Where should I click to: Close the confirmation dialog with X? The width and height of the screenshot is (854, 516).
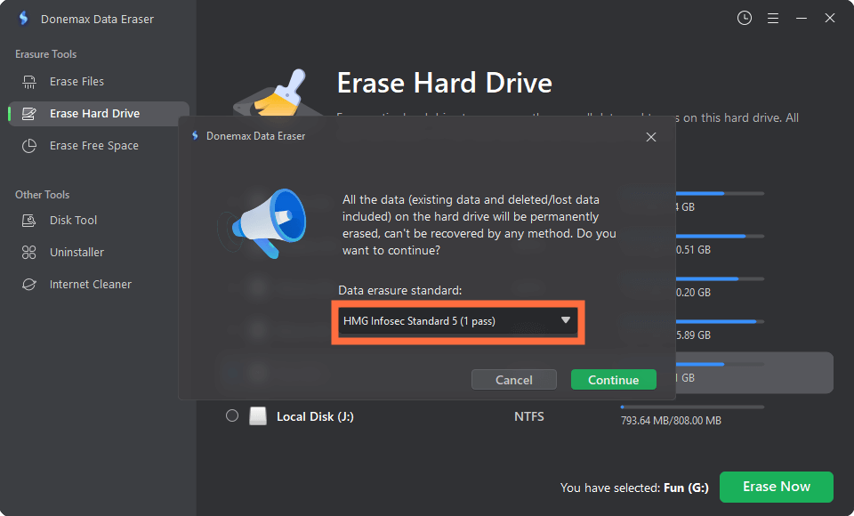click(651, 137)
